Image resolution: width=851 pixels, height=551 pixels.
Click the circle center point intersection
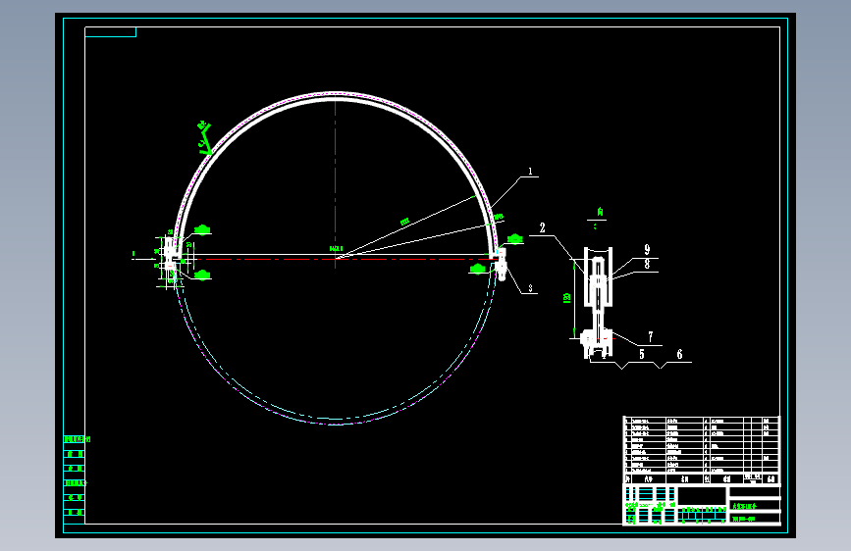coord(336,259)
